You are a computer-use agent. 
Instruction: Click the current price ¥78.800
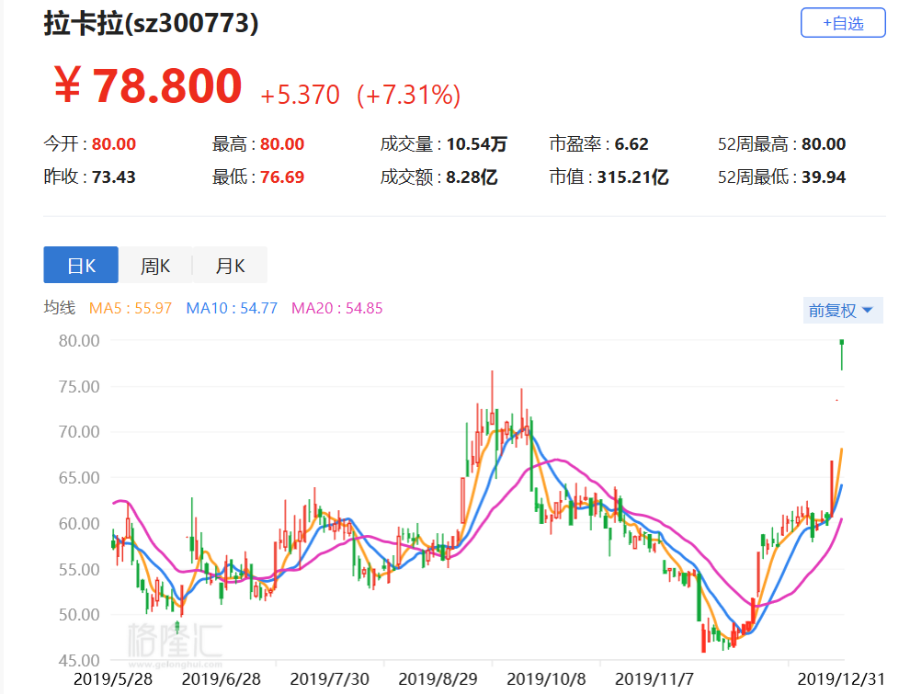(147, 85)
